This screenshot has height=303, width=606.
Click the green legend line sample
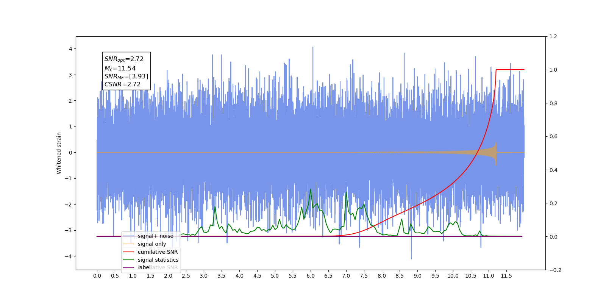[129, 260]
